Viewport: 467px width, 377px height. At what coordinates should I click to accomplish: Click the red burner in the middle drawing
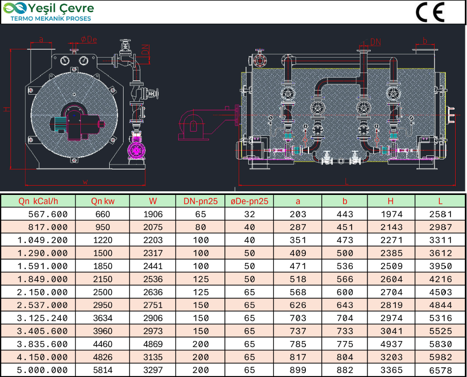[x=194, y=126]
